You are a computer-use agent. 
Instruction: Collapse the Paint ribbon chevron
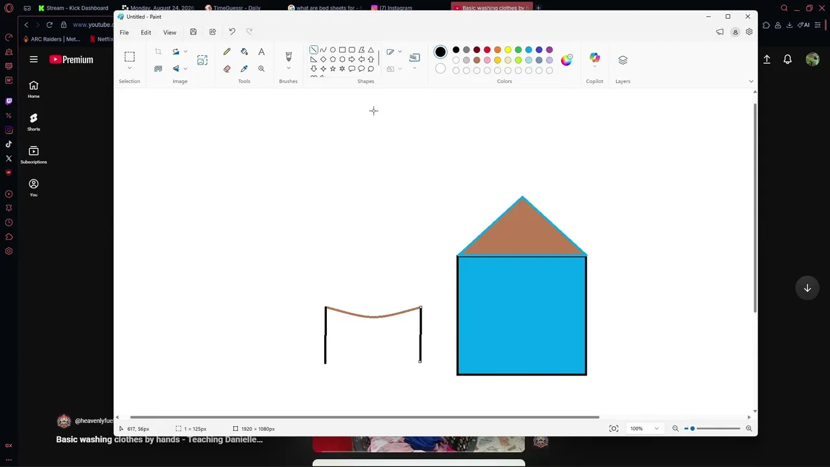[751, 82]
